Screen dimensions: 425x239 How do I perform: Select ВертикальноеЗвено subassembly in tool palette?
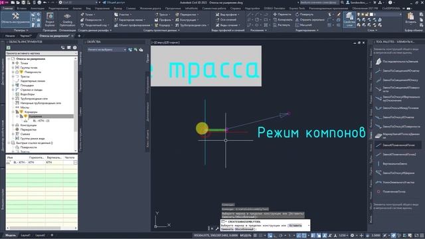pyautogui.click(x=392, y=164)
